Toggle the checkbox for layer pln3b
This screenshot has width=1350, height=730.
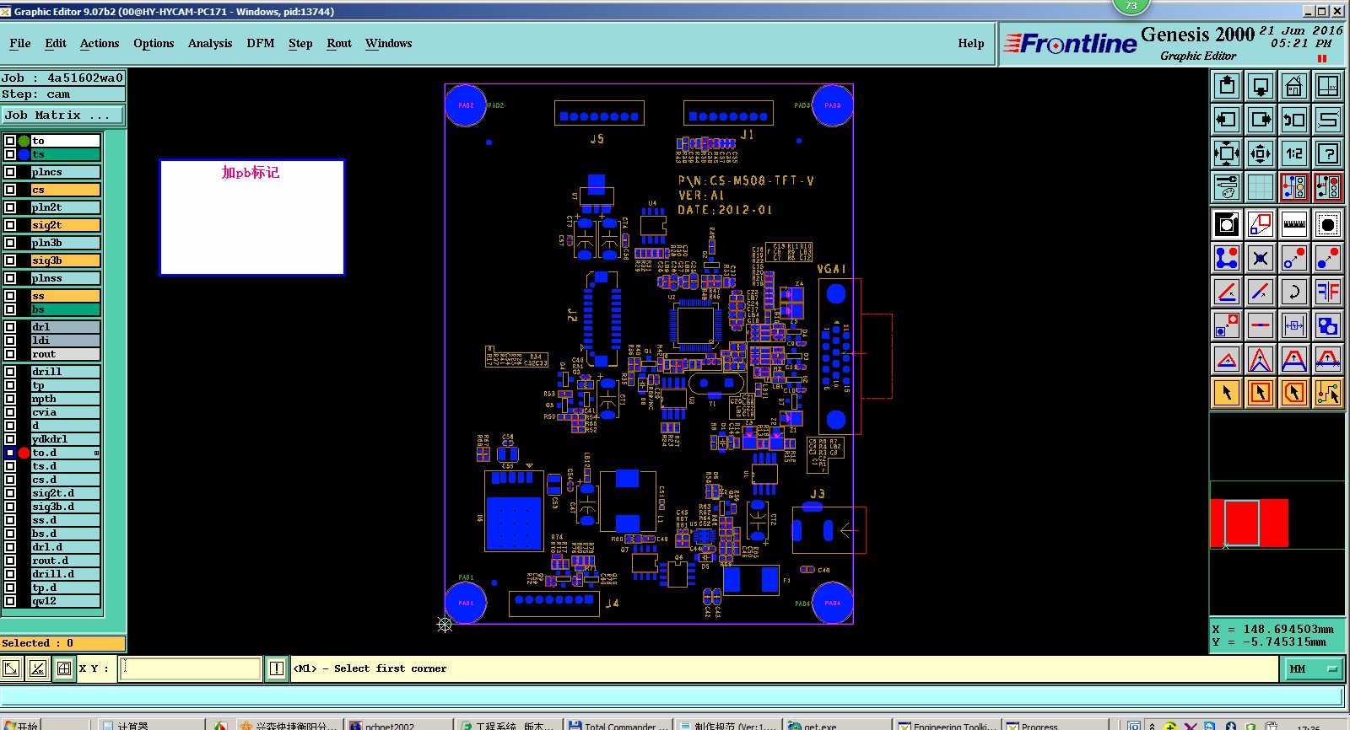[10, 243]
